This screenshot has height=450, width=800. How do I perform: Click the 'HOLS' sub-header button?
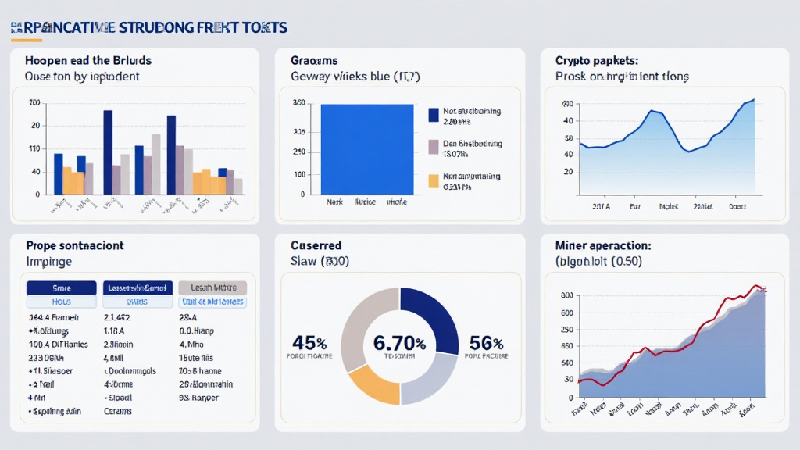(61, 302)
